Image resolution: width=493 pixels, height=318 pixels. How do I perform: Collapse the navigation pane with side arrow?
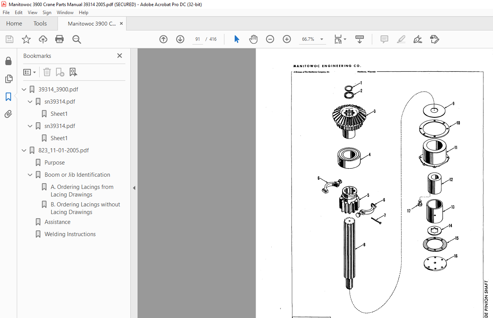pos(134,188)
